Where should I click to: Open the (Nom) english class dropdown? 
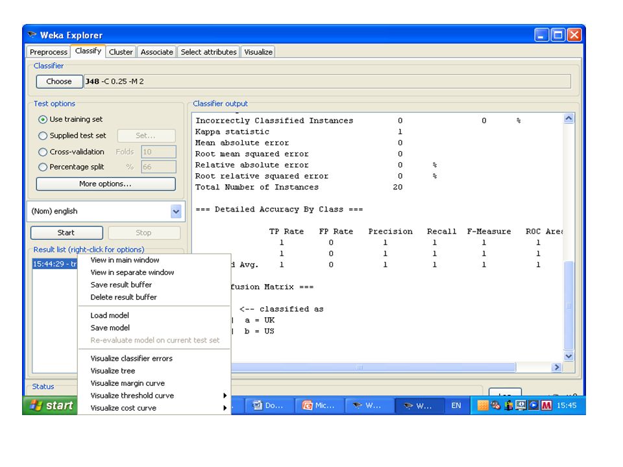tap(176, 211)
